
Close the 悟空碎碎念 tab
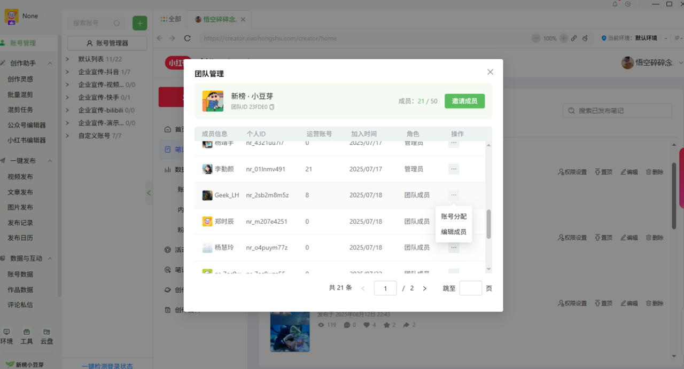243,19
